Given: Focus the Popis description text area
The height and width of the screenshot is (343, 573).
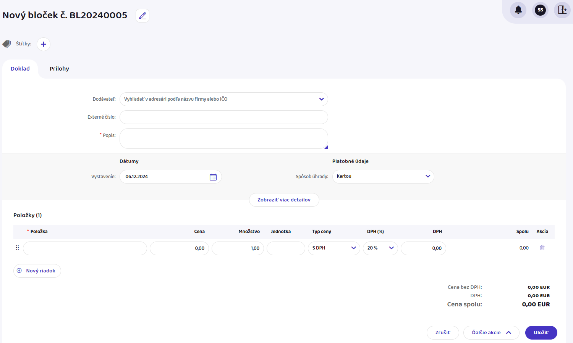Looking at the screenshot, I should 223,138.
